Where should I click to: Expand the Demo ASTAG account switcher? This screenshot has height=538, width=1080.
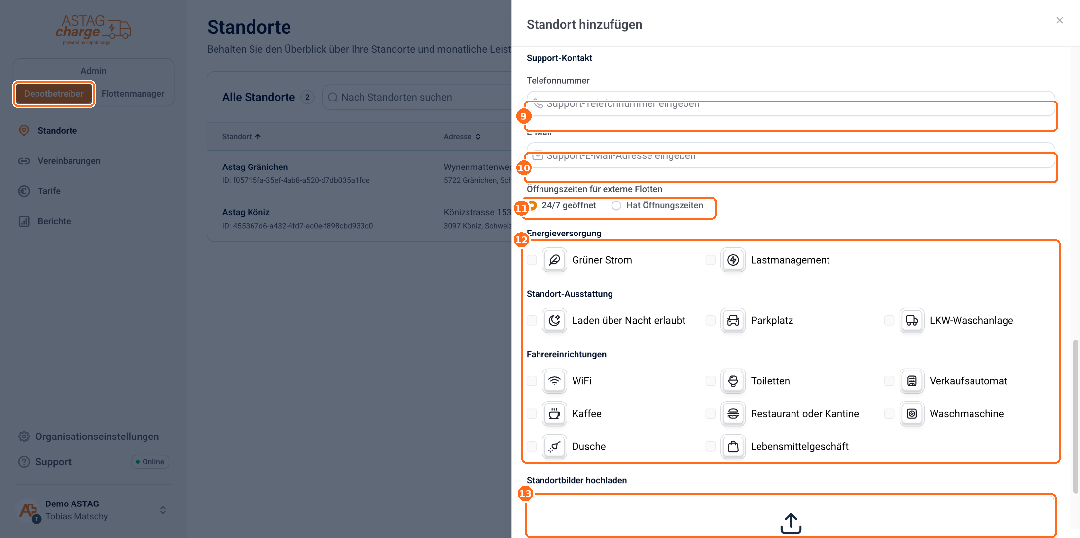click(163, 510)
